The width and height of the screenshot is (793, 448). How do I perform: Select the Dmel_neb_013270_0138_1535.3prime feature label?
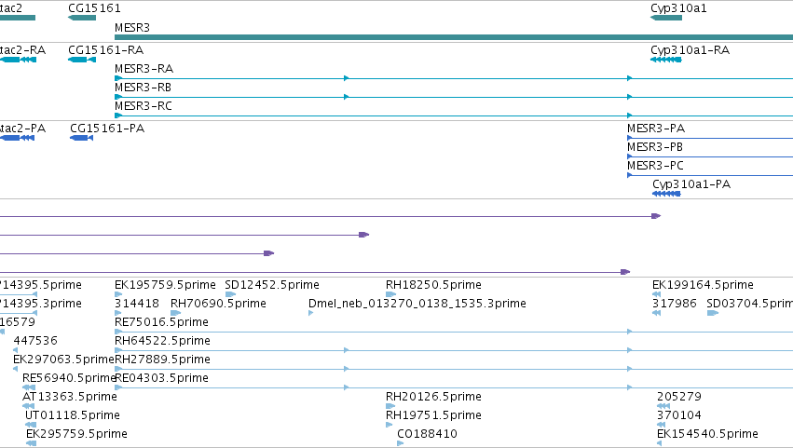pyautogui.click(x=417, y=304)
